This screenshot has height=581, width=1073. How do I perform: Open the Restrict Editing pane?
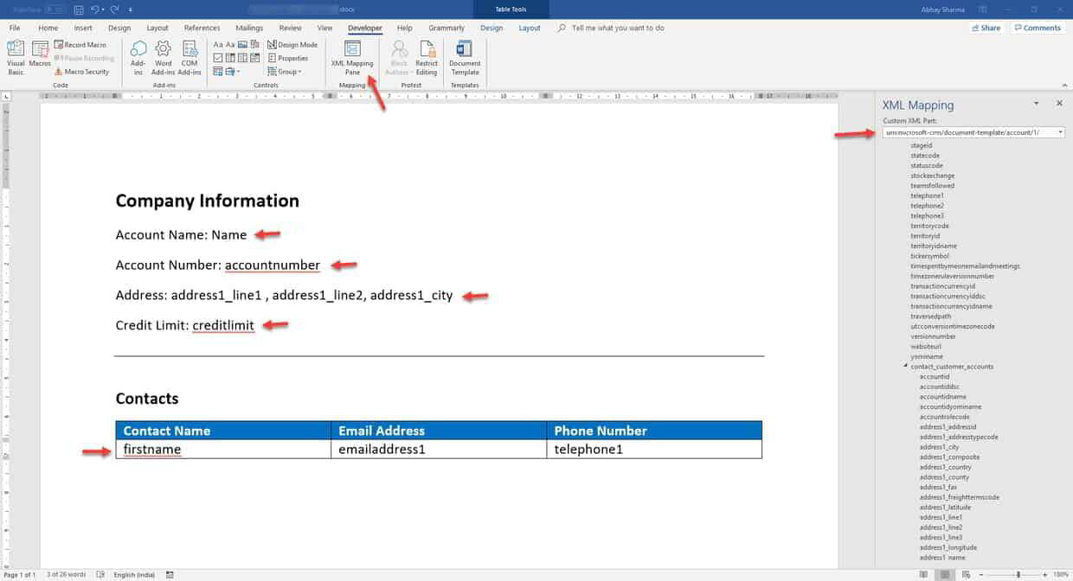[x=427, y=56]
